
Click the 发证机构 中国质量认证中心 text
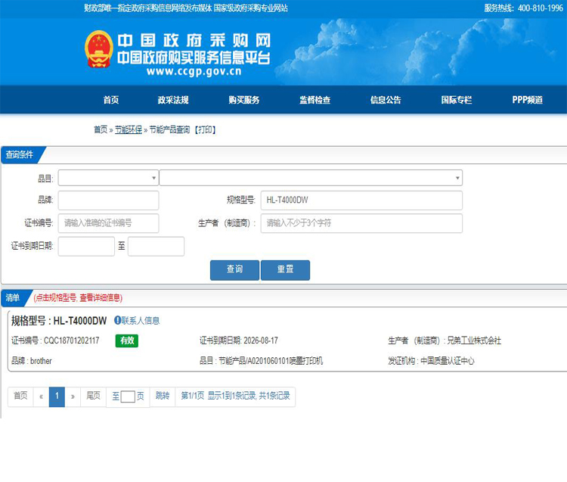point(431,361)
